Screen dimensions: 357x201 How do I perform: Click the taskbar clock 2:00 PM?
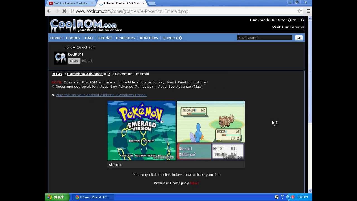[303, 197]
